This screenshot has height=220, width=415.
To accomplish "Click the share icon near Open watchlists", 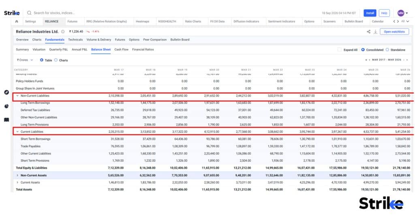I will coord(368,32).
